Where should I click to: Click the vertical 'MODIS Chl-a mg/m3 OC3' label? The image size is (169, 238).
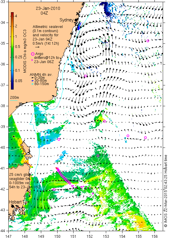pyautogui.click(x=25, y=51)
